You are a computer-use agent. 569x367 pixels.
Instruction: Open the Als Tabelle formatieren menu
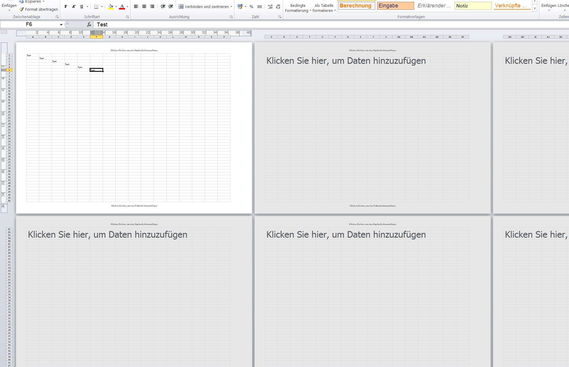pos(324,8)
